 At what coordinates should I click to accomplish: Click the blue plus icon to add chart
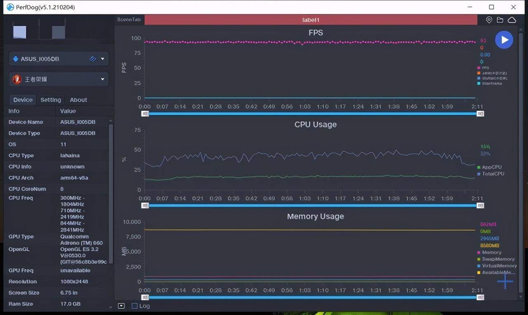click(x=505, y=281)
